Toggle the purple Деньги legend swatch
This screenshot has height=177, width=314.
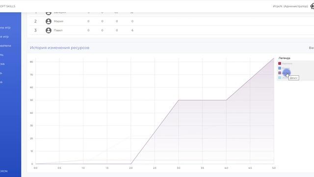[x=280, y=73]
